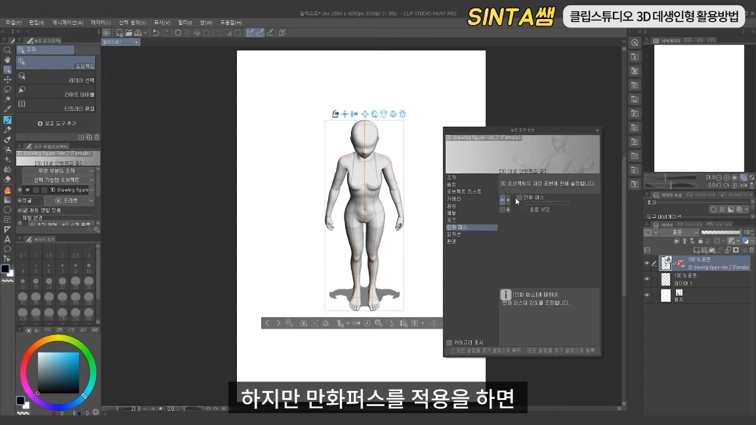
Task: Open the 필터(I) menu
Action: click(x=184, y=23)
